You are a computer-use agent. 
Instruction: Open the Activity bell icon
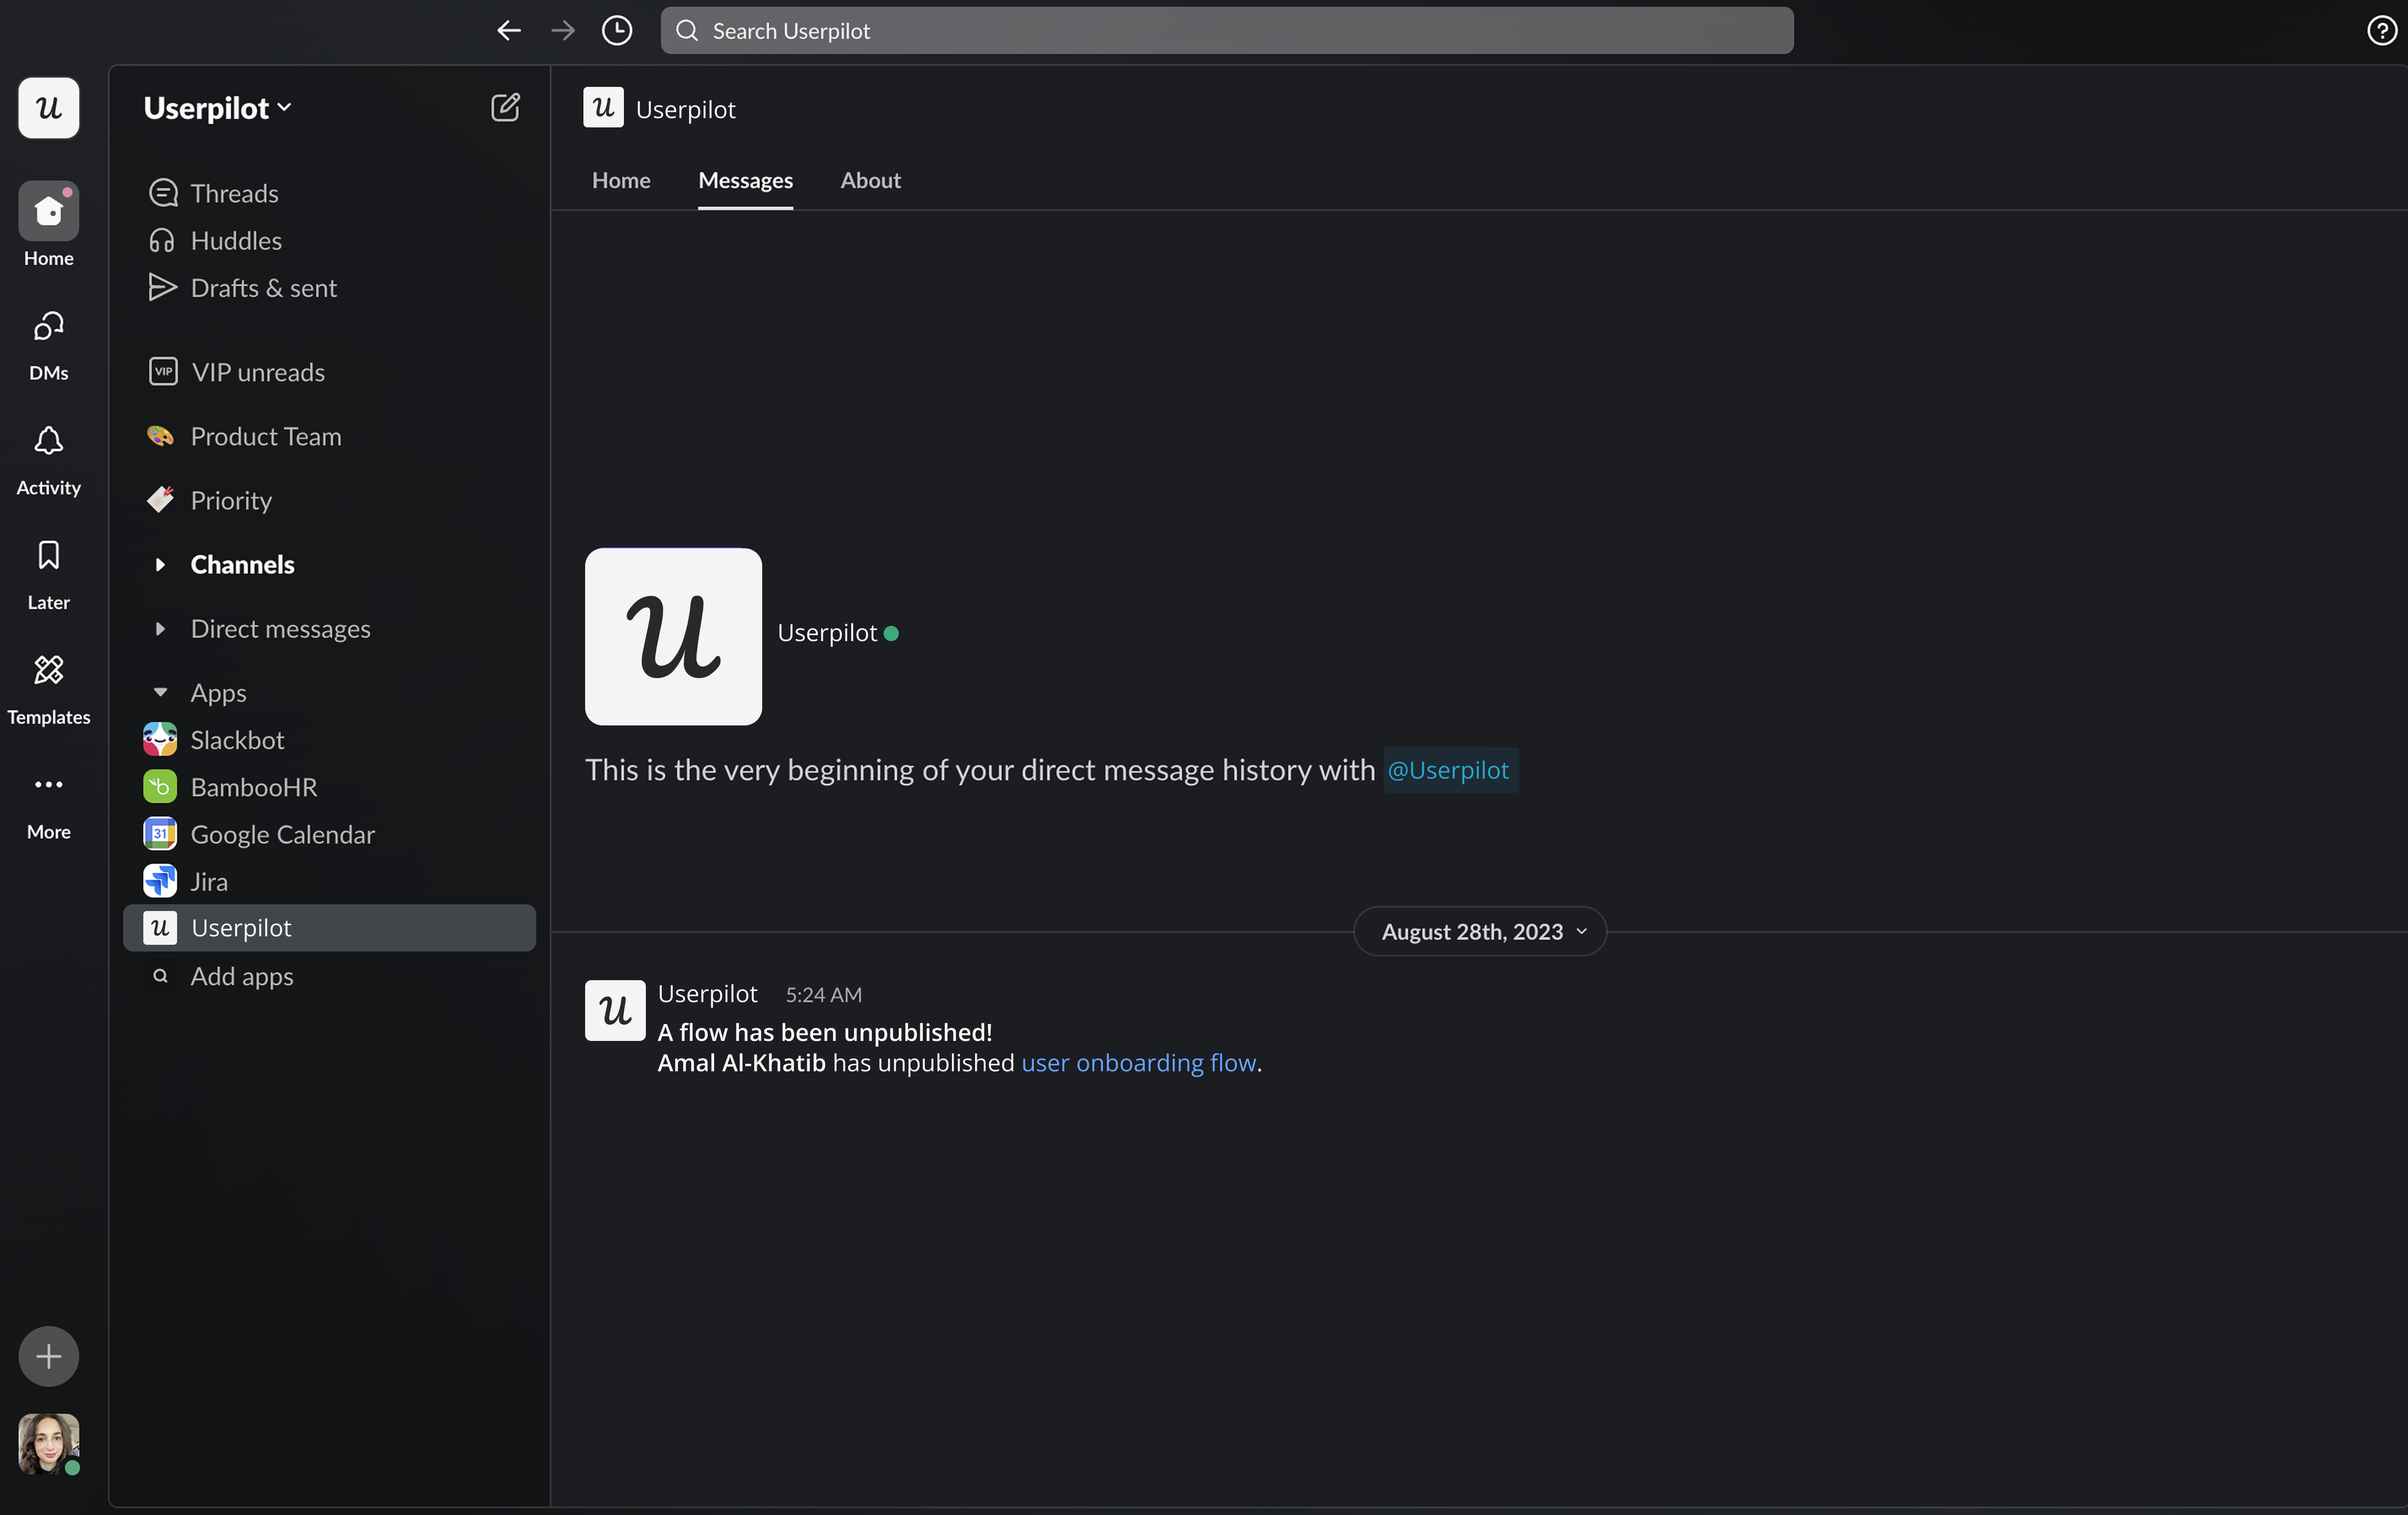(48, 458)
